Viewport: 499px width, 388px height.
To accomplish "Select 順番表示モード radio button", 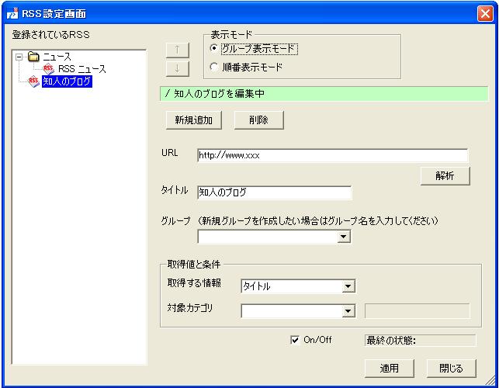I will (214, 67).
